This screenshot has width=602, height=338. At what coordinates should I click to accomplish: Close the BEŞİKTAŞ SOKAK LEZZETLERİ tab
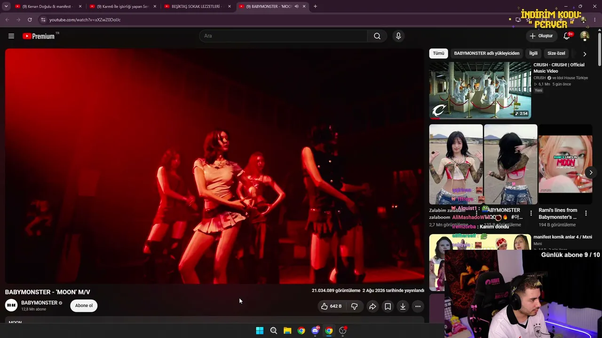(230, 7)
